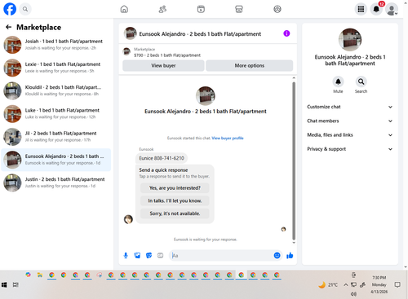
Task: Choose a sticker icon
Action: pos(149,255)
